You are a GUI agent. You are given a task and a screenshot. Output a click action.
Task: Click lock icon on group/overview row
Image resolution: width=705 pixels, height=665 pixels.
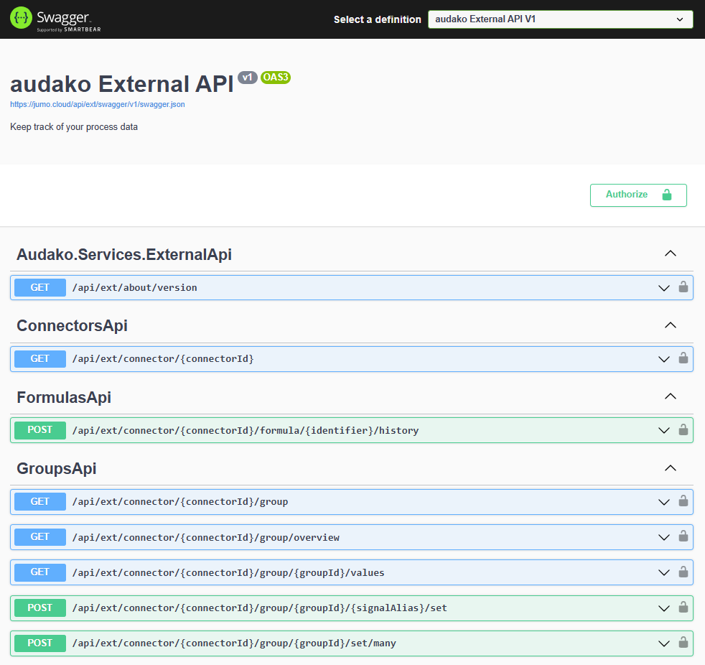[x=683, y=536]
